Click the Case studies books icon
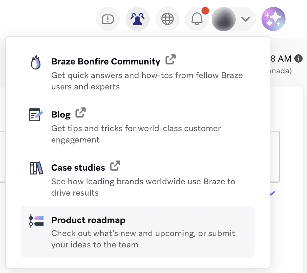This screenshot has height=273, width=307. click(x=36, y=168)
